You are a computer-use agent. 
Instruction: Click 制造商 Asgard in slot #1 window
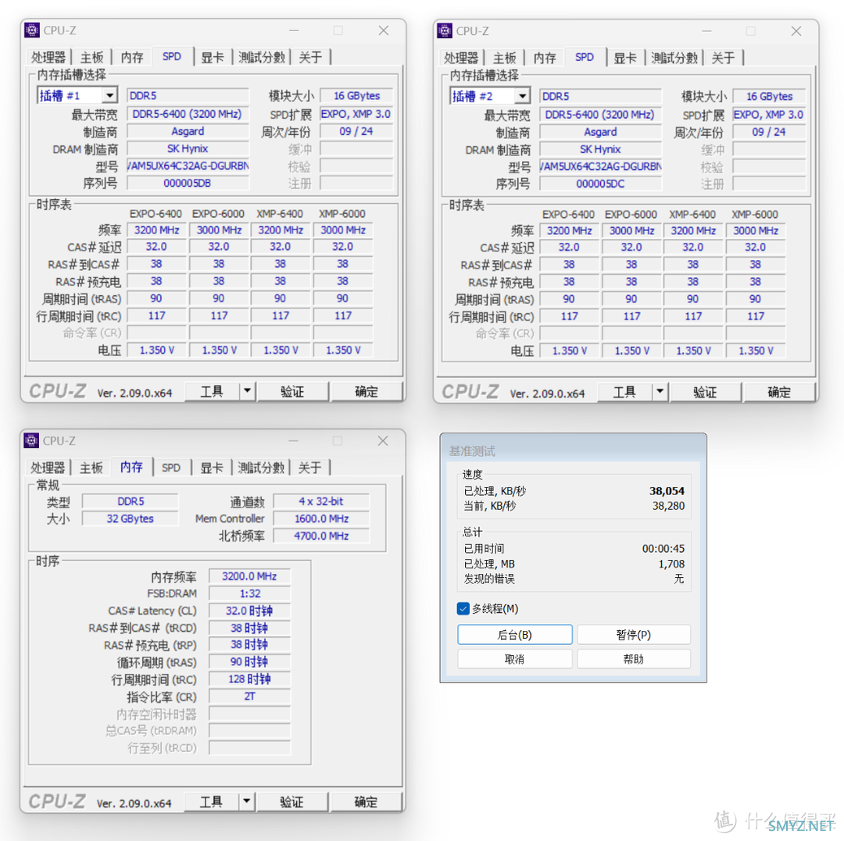(188, 131)
